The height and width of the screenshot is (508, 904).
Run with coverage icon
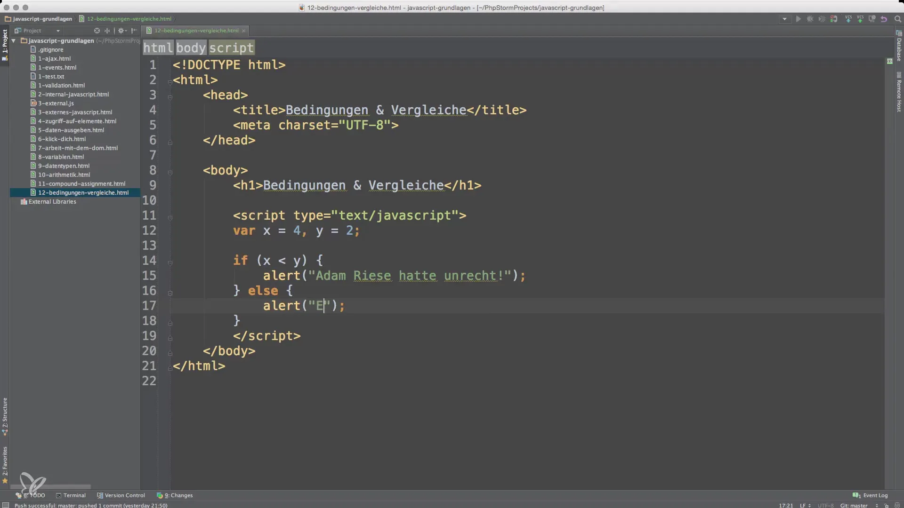pyautogui.click(x=822, y=19)
